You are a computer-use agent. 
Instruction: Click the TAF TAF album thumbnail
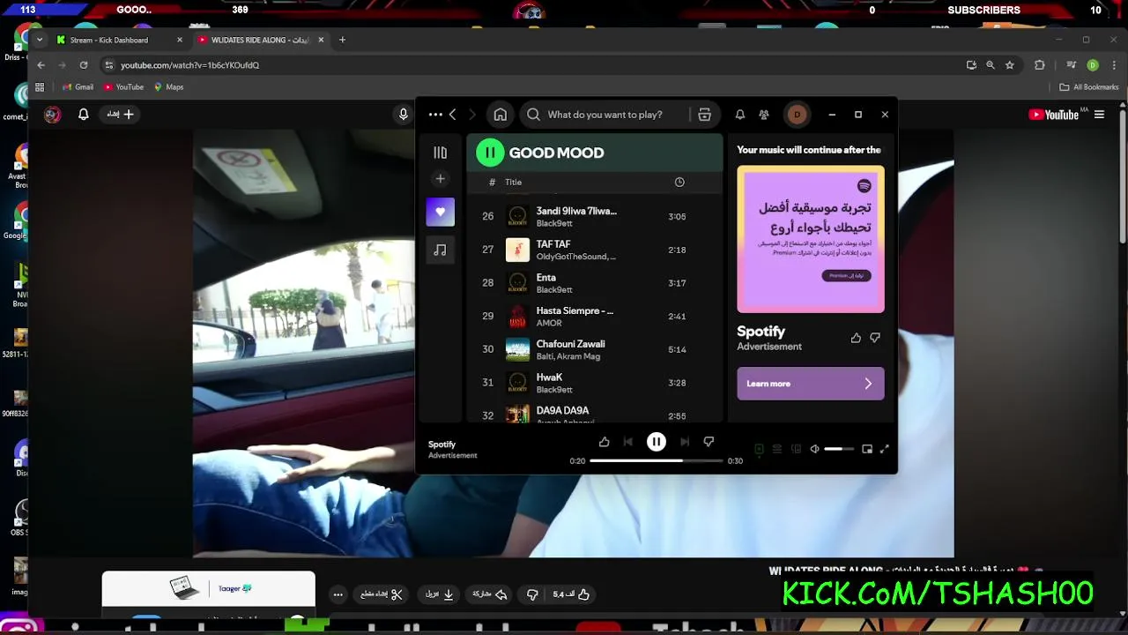517,250
